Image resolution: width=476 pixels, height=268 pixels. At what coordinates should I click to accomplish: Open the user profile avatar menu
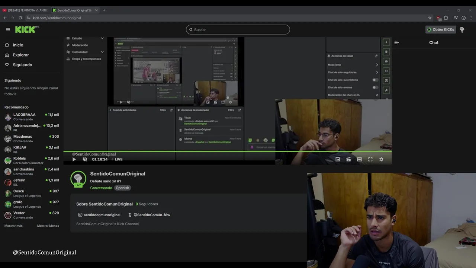(x=462, y=29)
